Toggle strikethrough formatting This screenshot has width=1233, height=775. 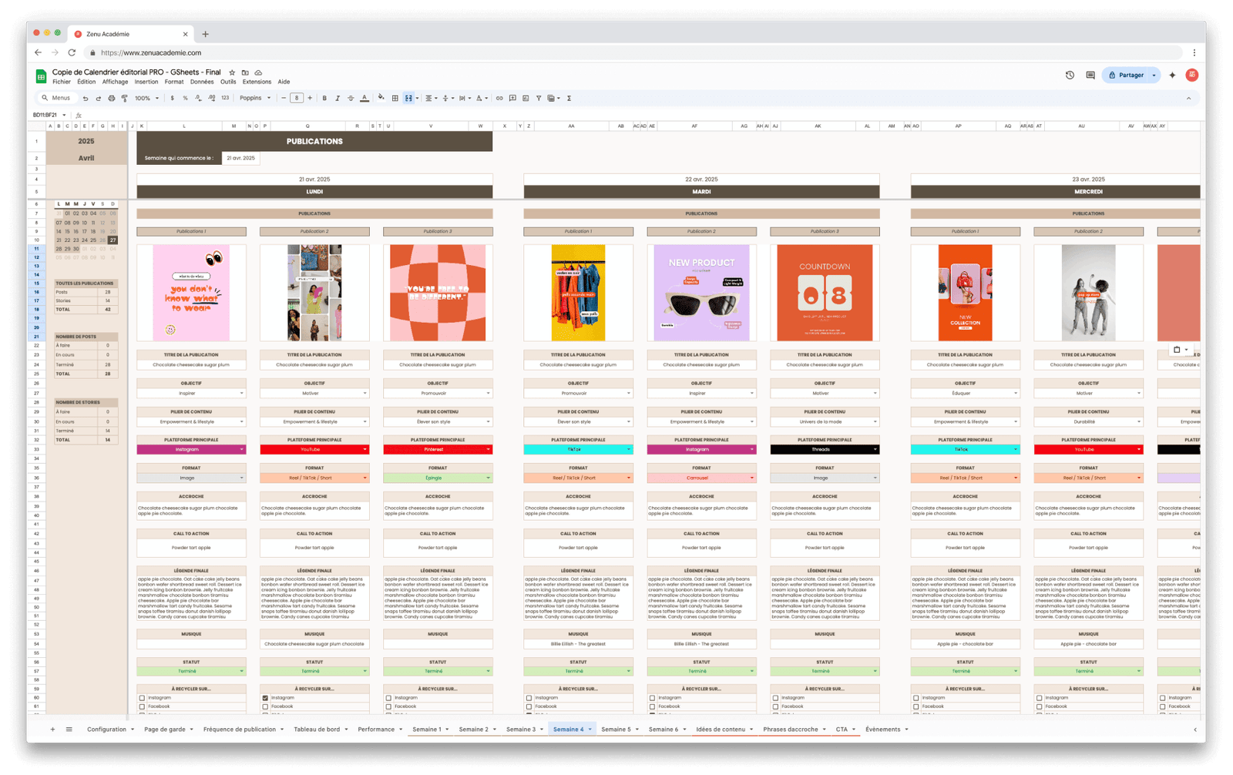pyautogui.click(x=351, y=99)
